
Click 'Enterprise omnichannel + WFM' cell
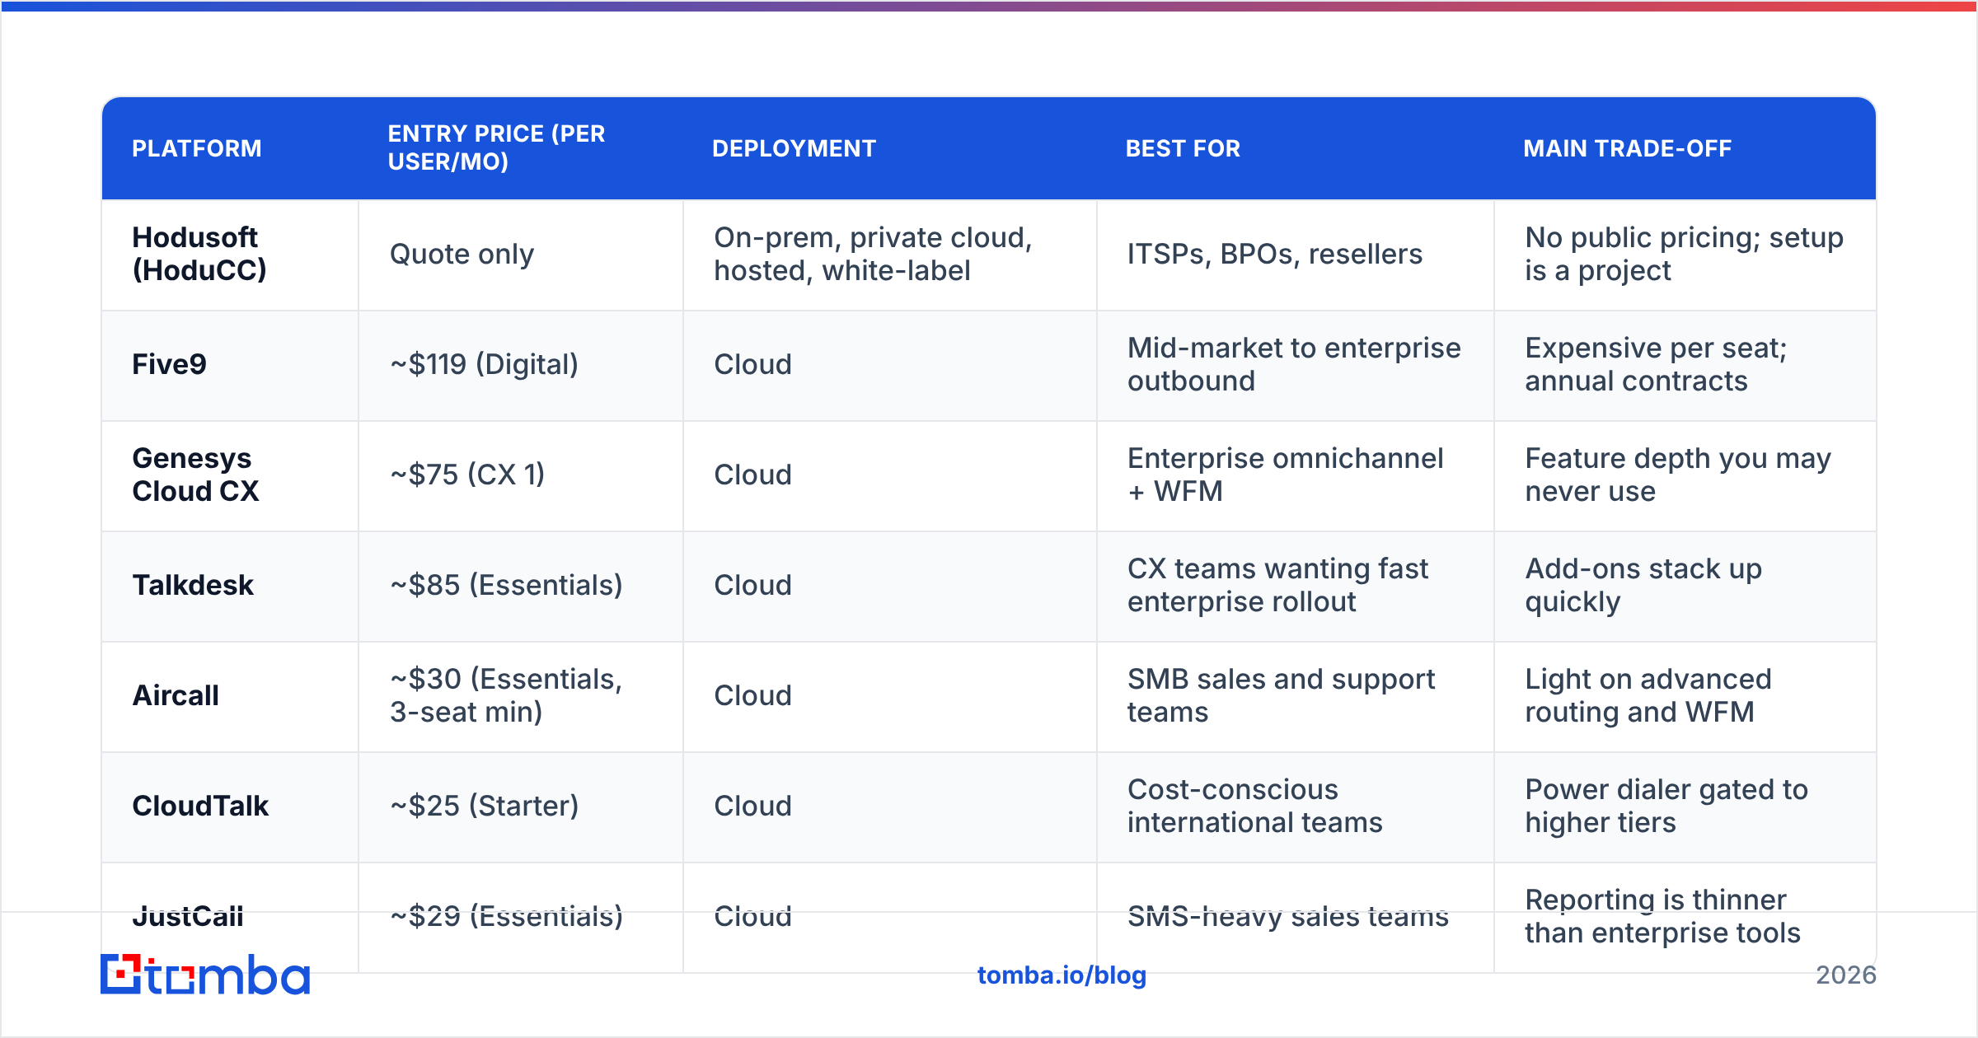[1296, 476]
